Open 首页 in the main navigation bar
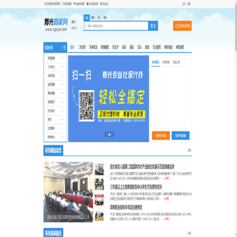Image resolution: width=237 pixels, height=237 pixels. 72,47
